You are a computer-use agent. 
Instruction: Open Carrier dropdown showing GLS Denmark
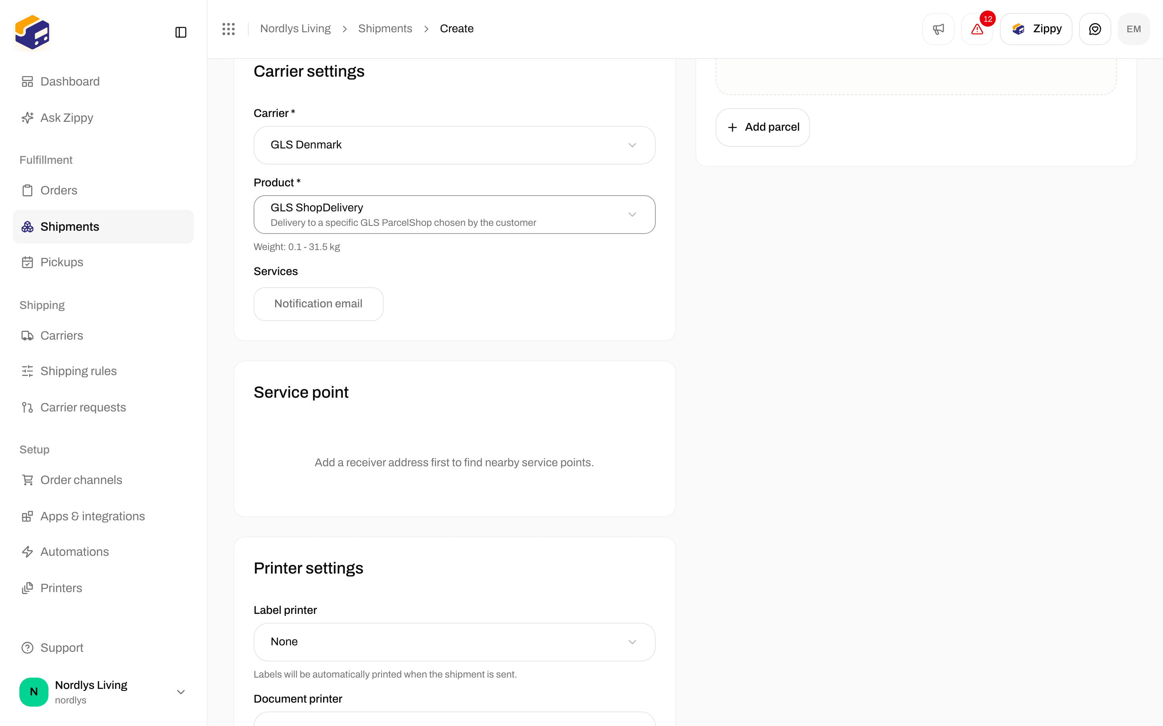coord(454,145)
